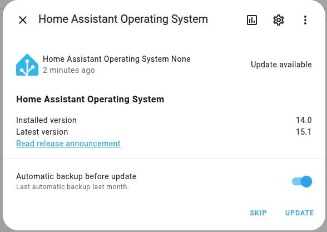
Task: Click the Latest version label
Action: [42, 132]
